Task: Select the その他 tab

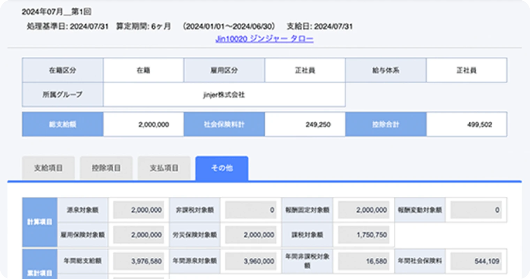Action: point(222,168)
